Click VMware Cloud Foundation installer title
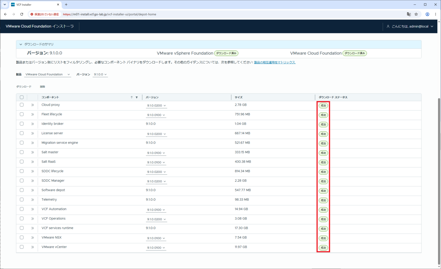The width and height of the screenshot is (441, 269). click(x=40, y=26)
